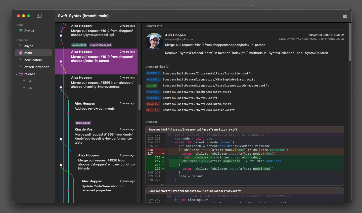Click the commit date 23/7/2023

point(326,35)
